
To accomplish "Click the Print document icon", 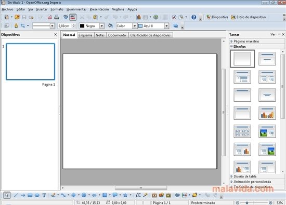I will coord(57,17).
